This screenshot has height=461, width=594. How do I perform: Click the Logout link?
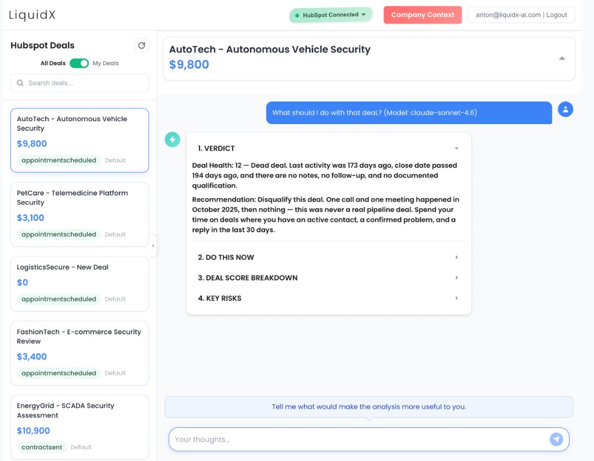point(556,14)
